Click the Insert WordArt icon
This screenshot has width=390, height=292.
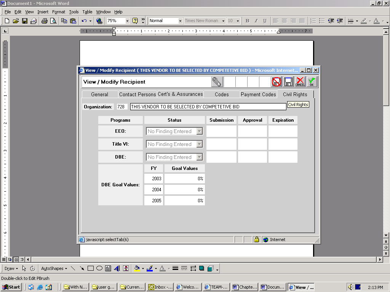tap(117, 268)
